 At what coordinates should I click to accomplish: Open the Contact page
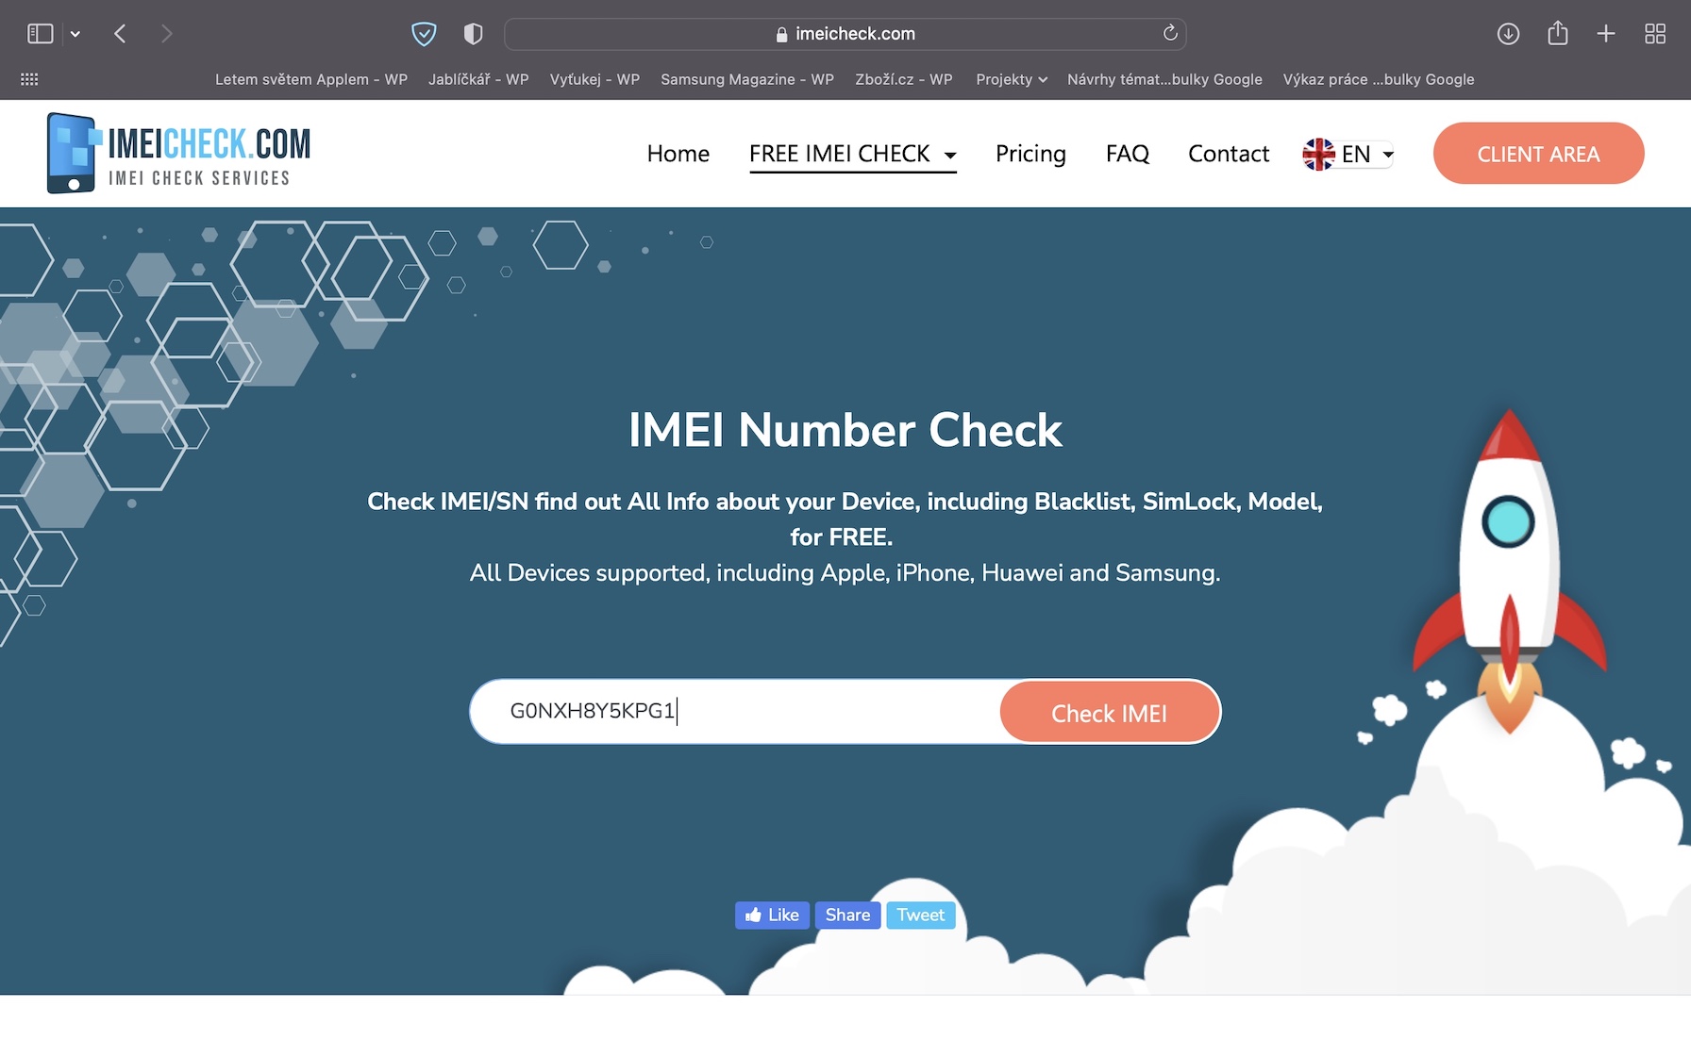click(1229, 154)
